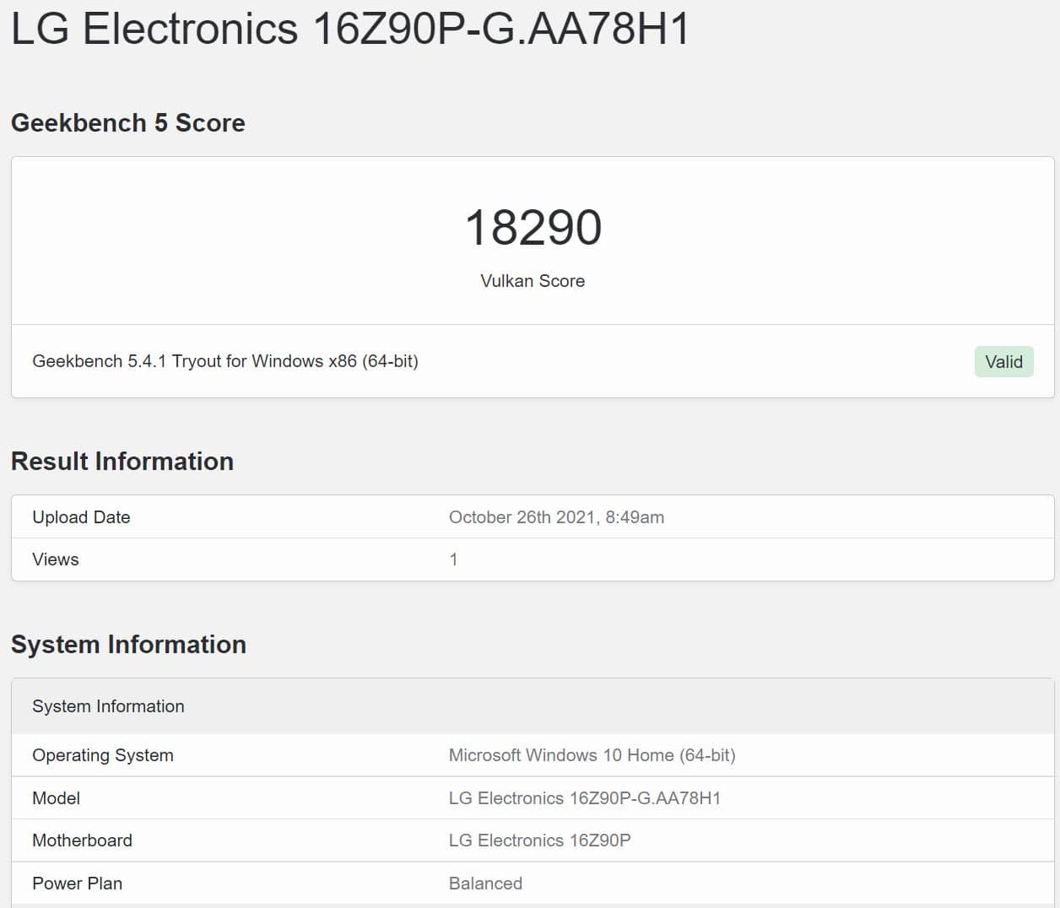Screen dimensions: 1060x908
Task: Select the Model value LG Electronics 16Z90P-G.AA78H1
Action: pyautogui.click(x=585, y=798)
